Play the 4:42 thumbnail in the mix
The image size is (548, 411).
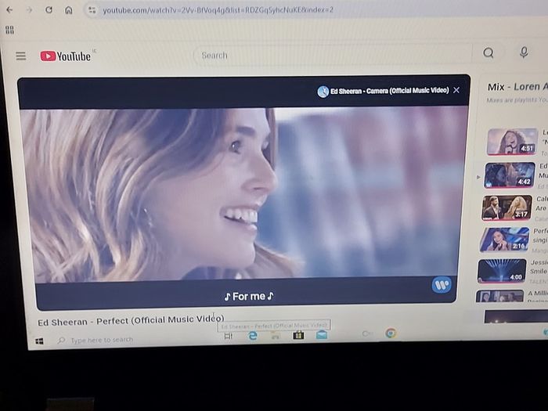click(510, 175)
